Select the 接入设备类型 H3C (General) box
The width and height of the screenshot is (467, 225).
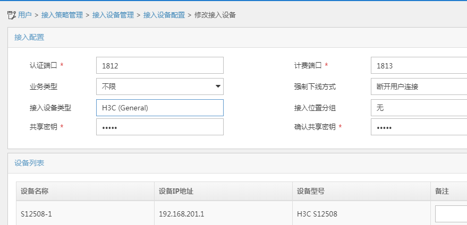[159, 107]
